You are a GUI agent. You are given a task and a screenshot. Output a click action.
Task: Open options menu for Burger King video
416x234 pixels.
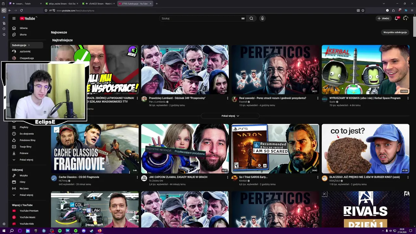[408, 177]
